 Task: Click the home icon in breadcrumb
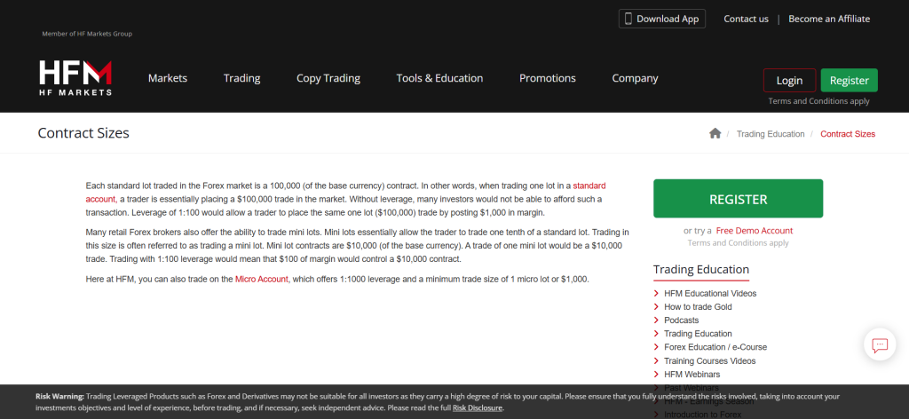pyautogui.click(x=715, y=133)
